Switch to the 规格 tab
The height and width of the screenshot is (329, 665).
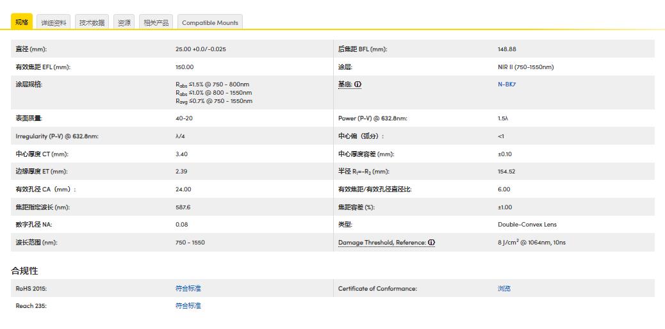(22, 22)
